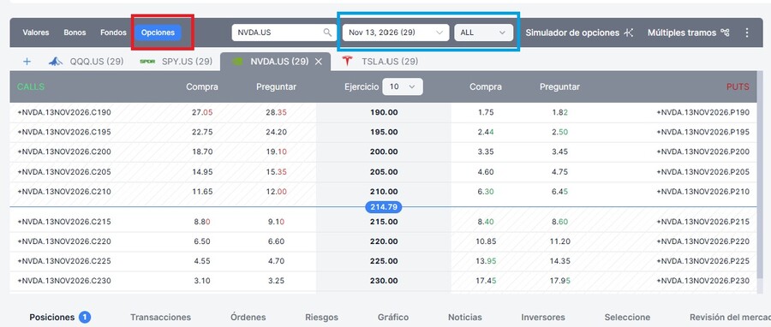Click the CALLS column header
771x327 pixels.
[31, 87]
